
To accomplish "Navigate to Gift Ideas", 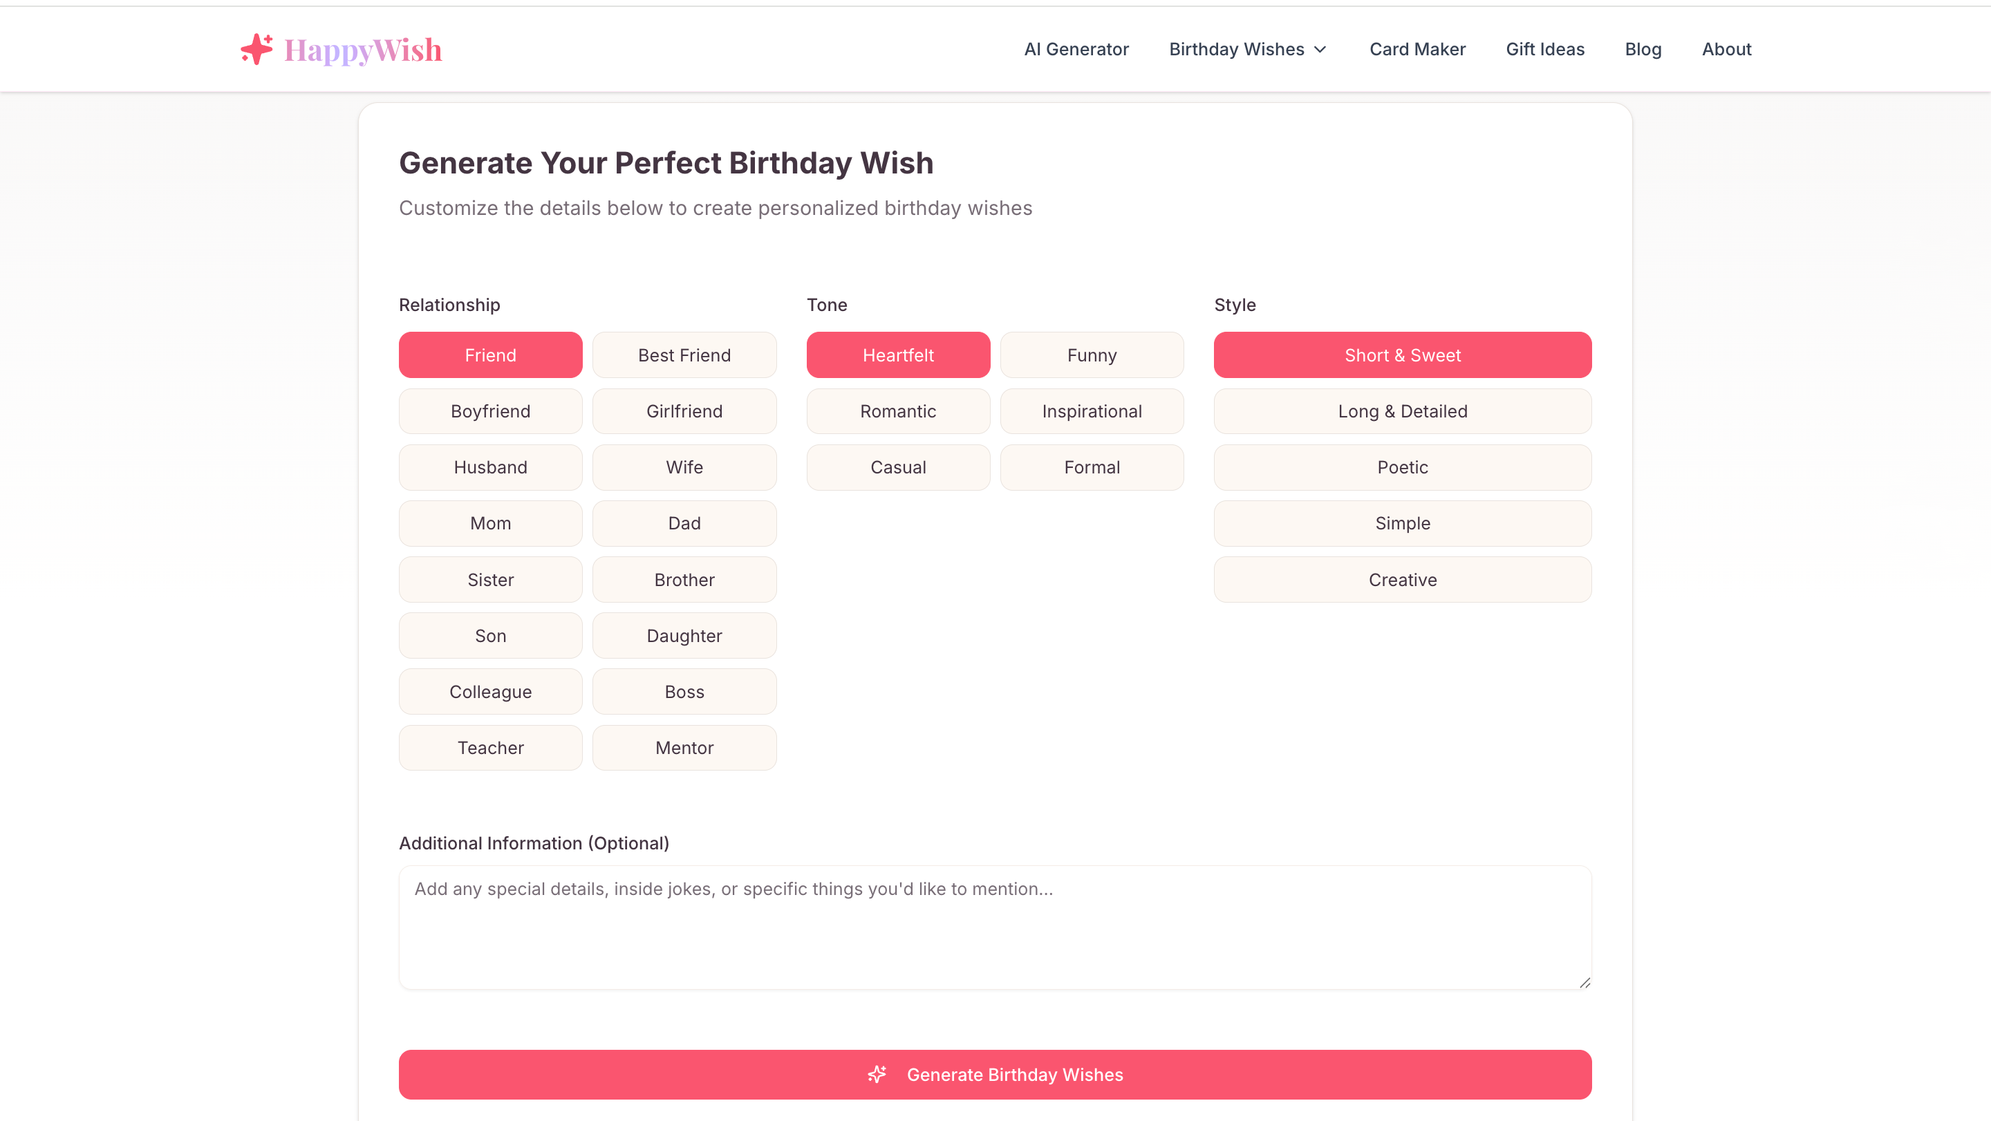I will [x=1545, y=48].
